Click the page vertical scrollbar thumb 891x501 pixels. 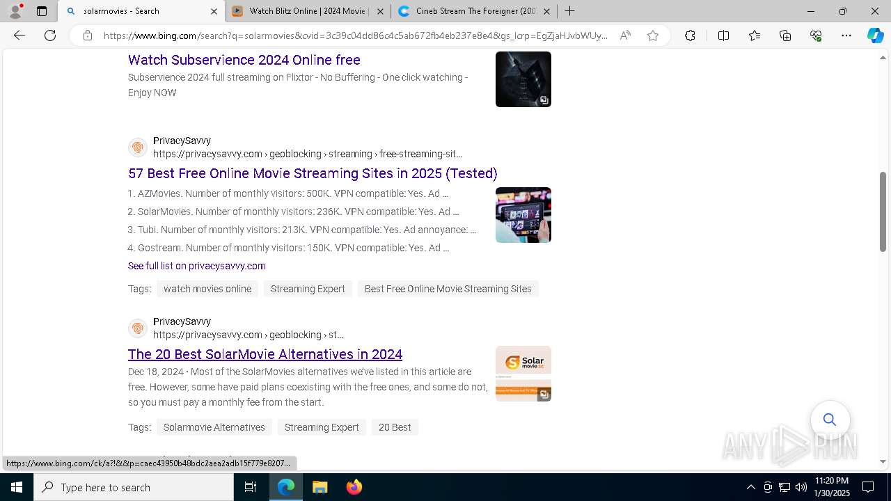pyautogui.click(x=883, y=212)
